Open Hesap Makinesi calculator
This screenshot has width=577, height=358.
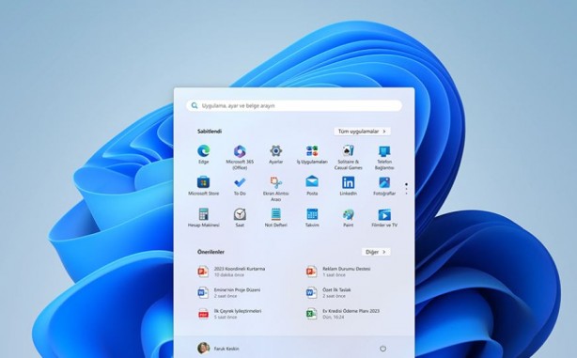tap(204, 214)
